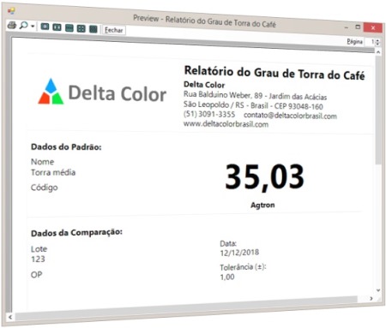The width and height of the screenshot is (386, 328).
Task: Click the window's application icon
Action: pos(11,11)
